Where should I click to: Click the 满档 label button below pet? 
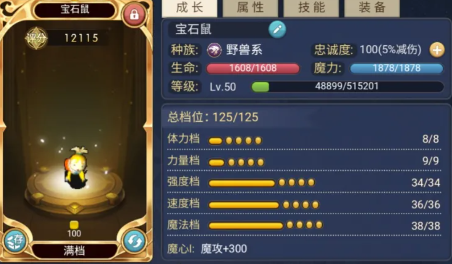click(74, 251)
